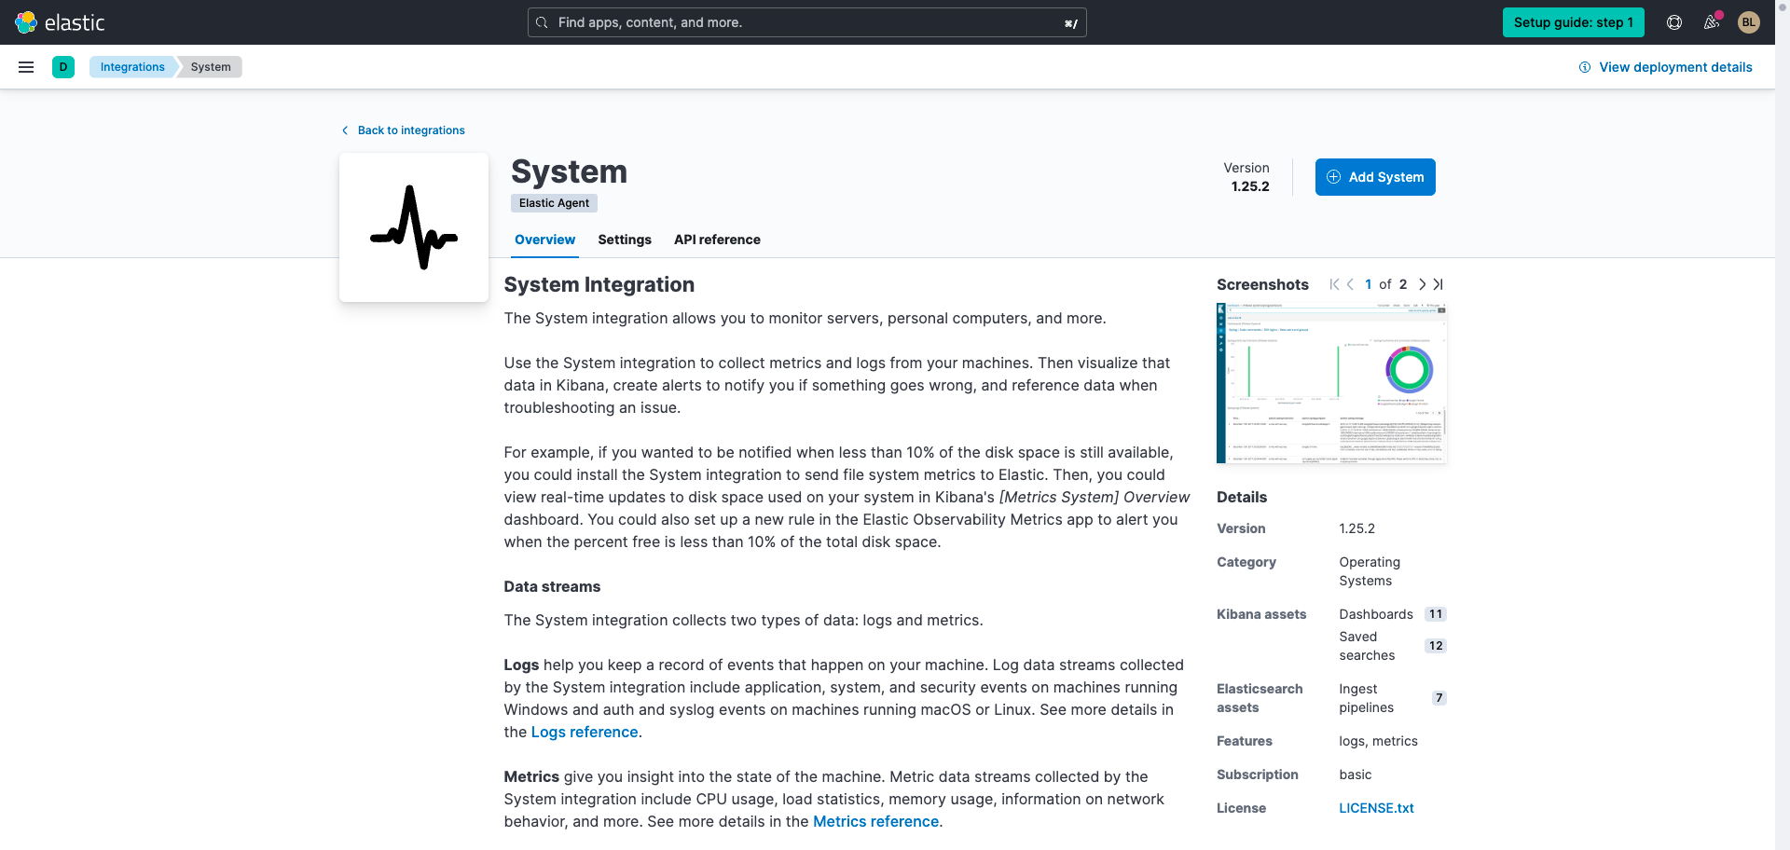Open the Logs reference link

coord(585,732)
